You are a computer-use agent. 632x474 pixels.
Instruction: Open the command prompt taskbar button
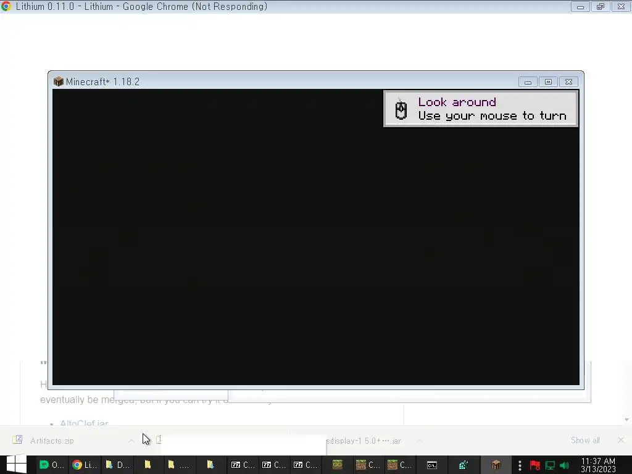pos(432,465)
